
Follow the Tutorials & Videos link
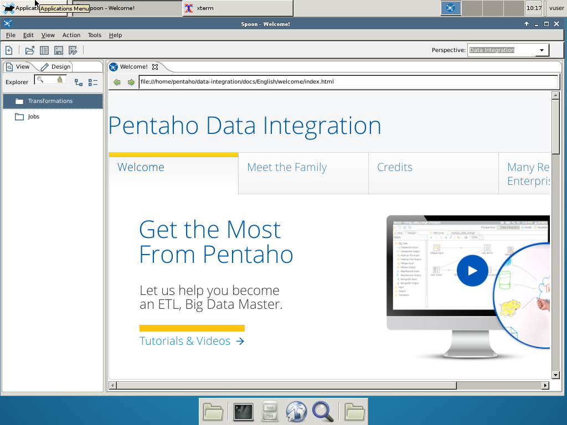[192, 341]
